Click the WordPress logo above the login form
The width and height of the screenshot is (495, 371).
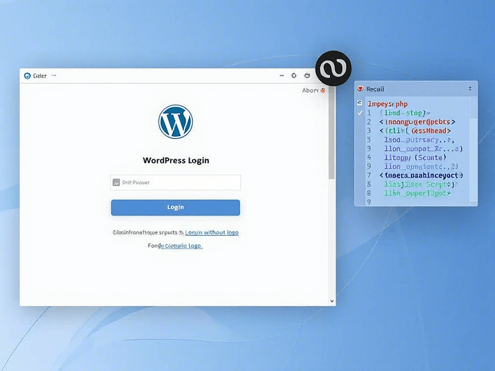[175, 122]
